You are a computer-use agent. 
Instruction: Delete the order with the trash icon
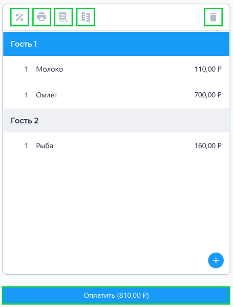pyautogui.click(x=213, y=17)
